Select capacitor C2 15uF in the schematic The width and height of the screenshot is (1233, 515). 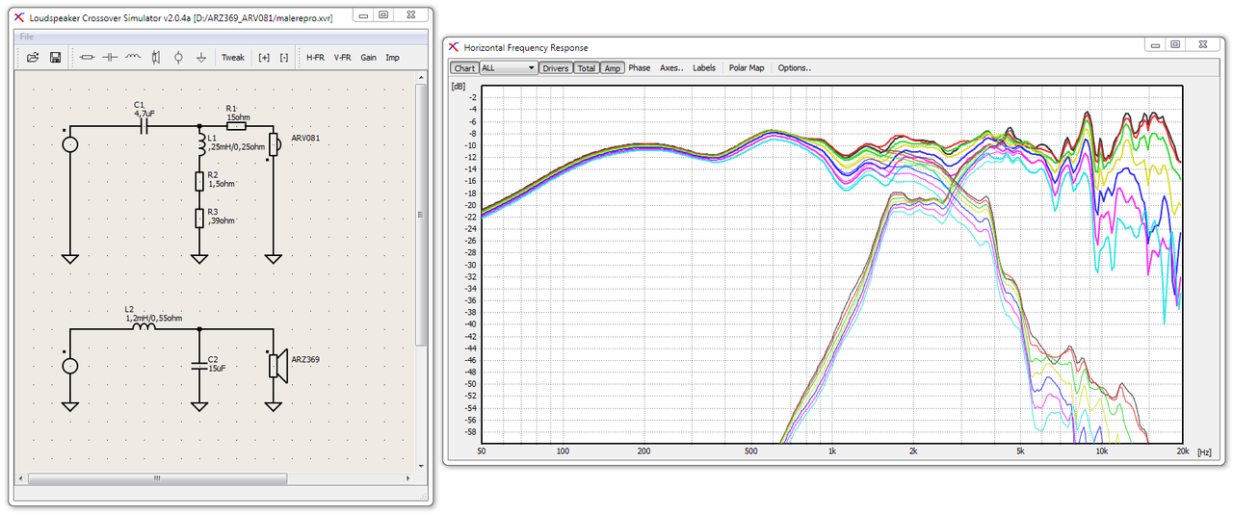tap(199, 366)
